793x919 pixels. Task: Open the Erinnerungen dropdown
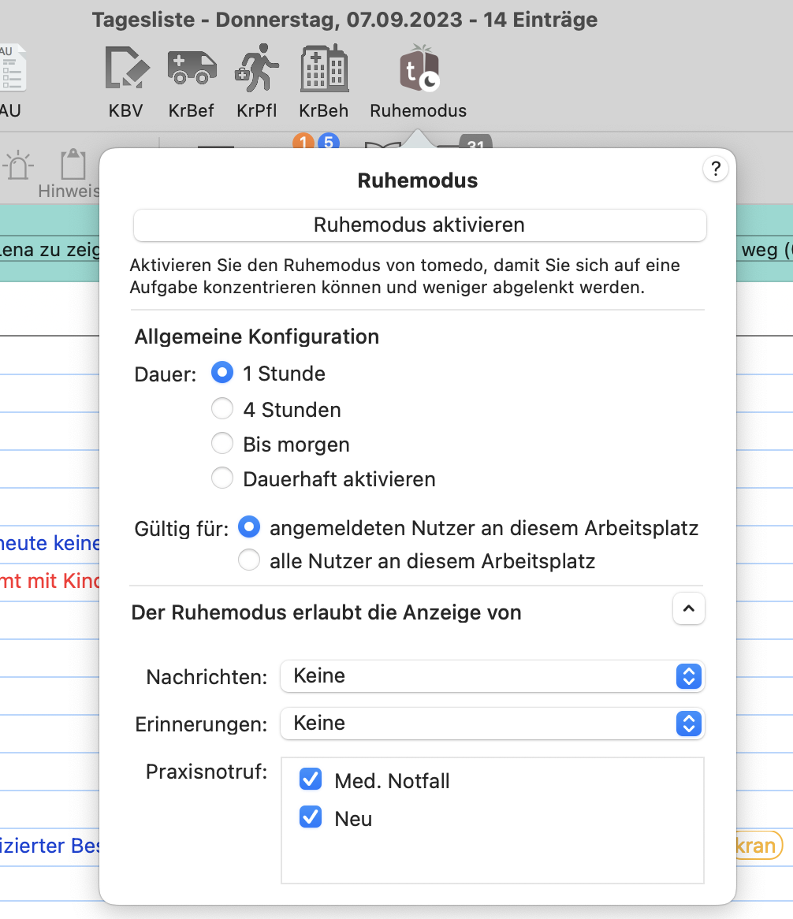click(492, 724)
